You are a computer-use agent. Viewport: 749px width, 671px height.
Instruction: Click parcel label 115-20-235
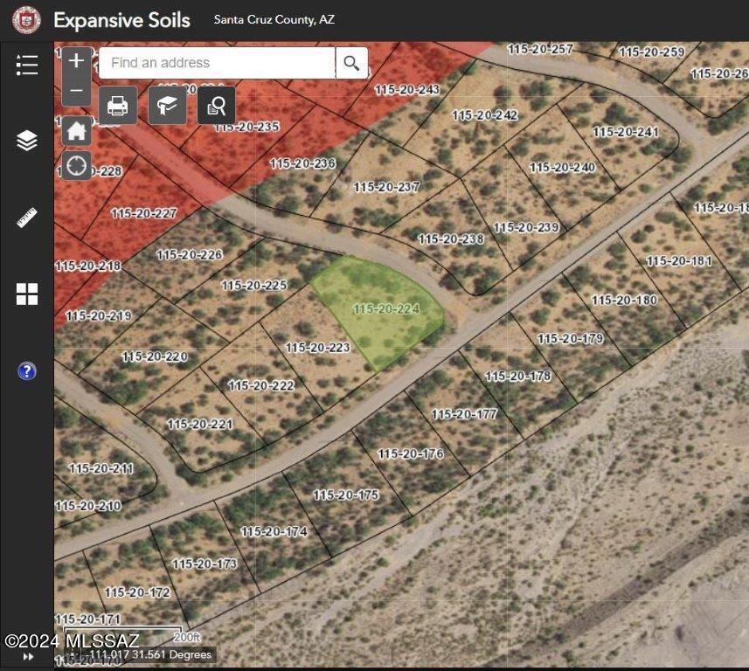pos(247,127)
